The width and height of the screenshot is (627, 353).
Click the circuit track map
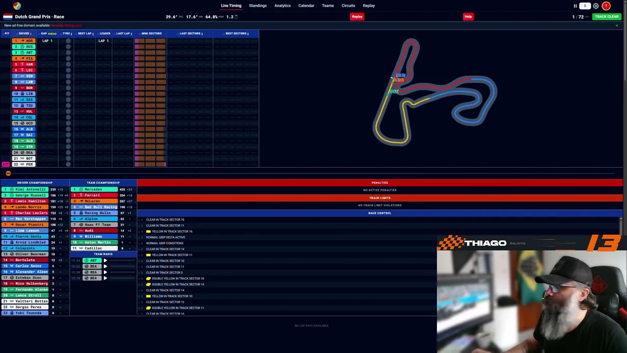(435, 92)
